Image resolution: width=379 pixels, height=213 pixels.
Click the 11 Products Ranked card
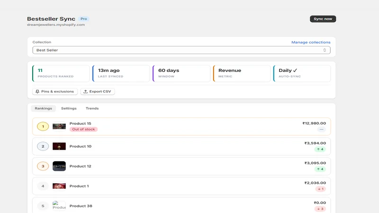[61, 73]
